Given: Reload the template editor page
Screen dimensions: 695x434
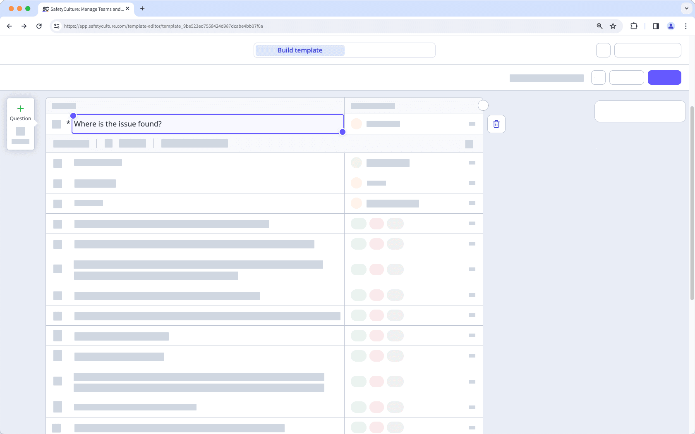Looking at the screenshot, I should pos(39,26).
